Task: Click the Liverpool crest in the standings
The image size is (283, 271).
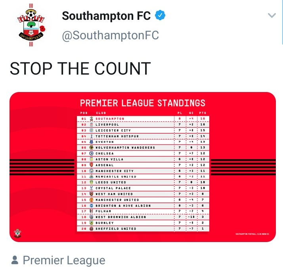Action: coord(91,125)
